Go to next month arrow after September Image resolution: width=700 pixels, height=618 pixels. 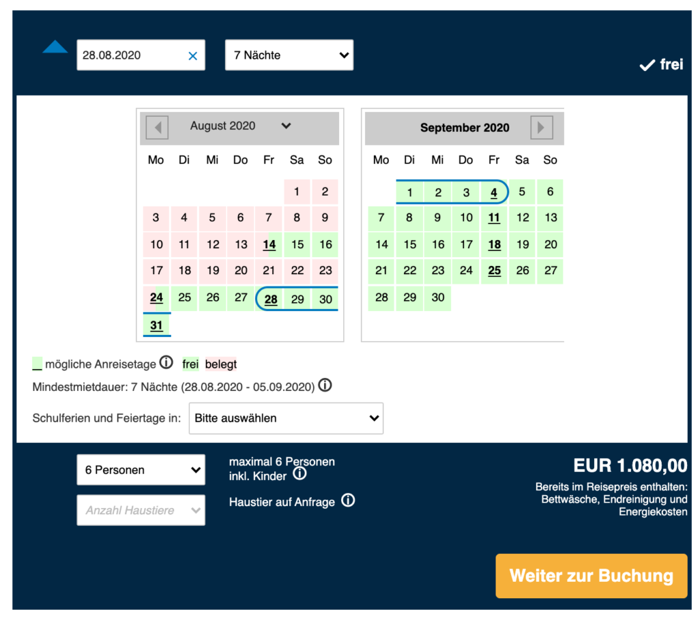tap(541, 127)
